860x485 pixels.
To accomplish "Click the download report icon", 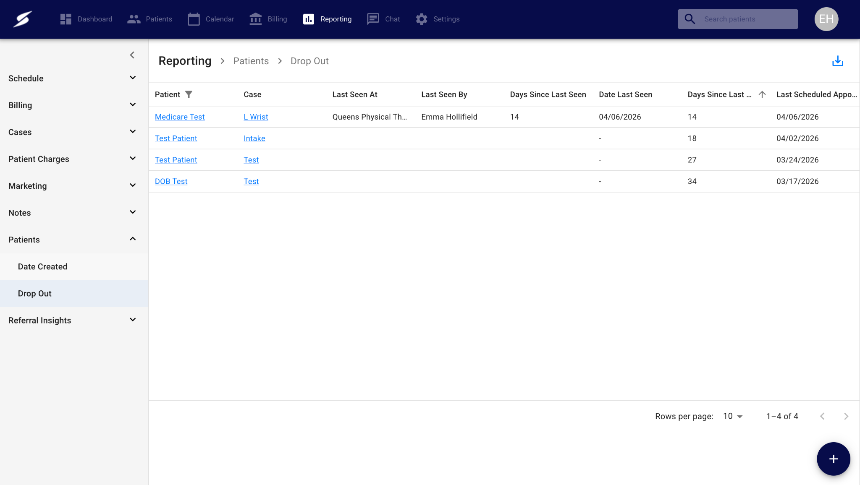I will [837, 61].
